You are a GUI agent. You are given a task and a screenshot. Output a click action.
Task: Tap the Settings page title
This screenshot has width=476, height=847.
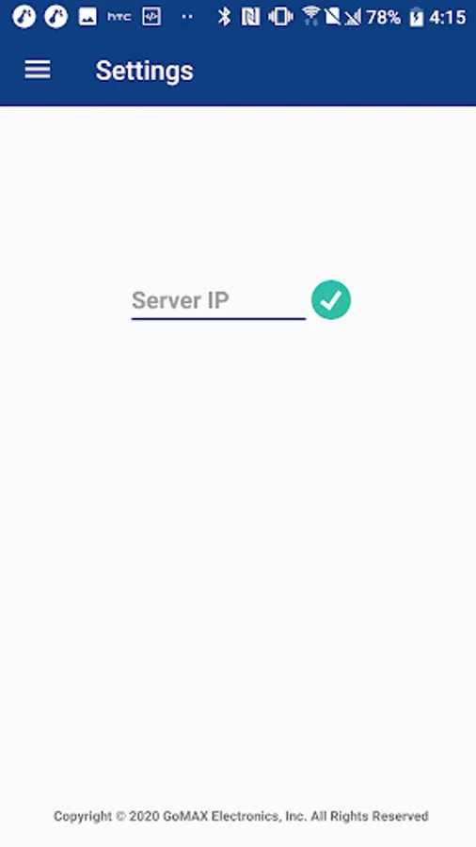click(144, 71)
